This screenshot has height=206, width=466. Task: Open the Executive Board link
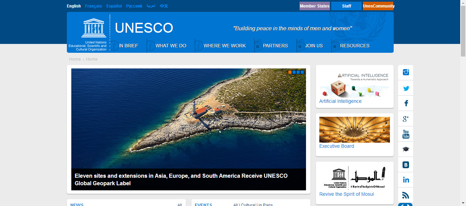click(x=337, y=146)
